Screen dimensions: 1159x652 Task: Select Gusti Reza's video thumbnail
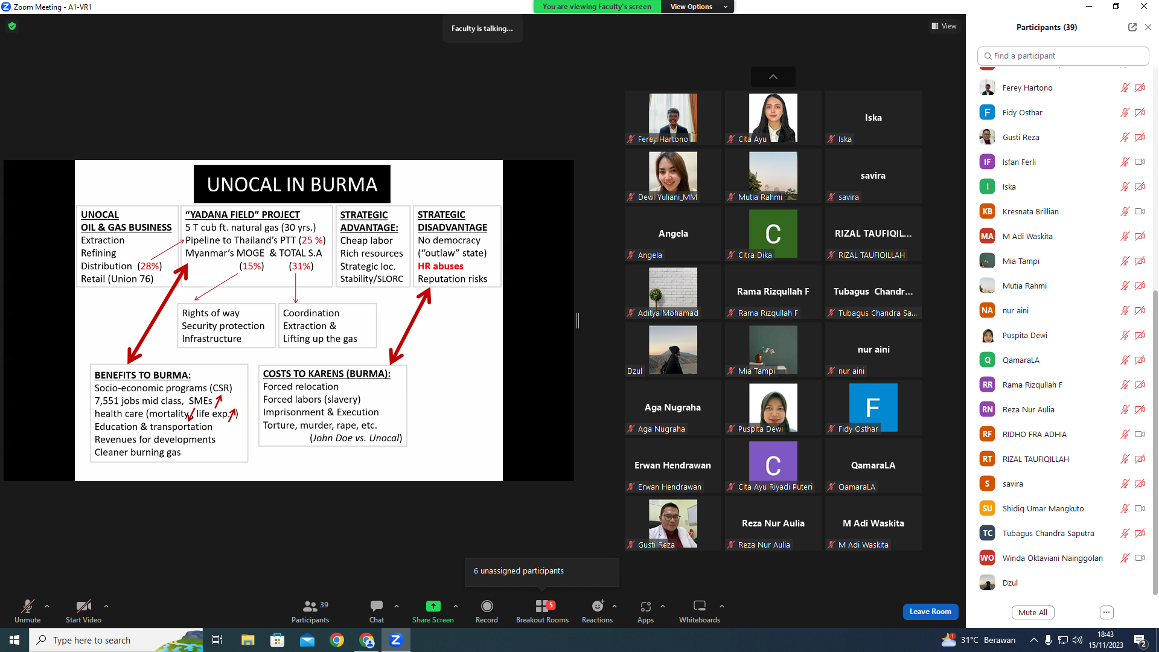[673, 523]
